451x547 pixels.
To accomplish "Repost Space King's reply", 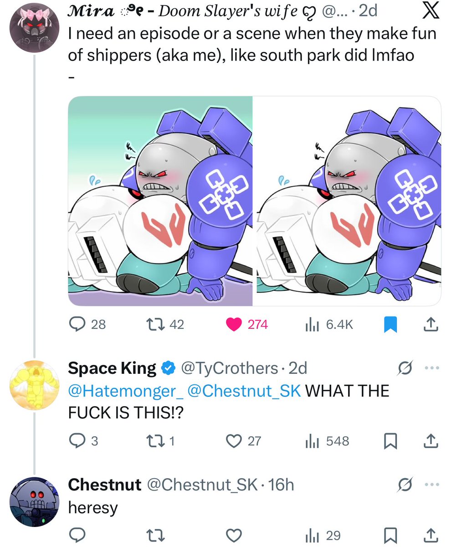I will (x=160, y=441).
